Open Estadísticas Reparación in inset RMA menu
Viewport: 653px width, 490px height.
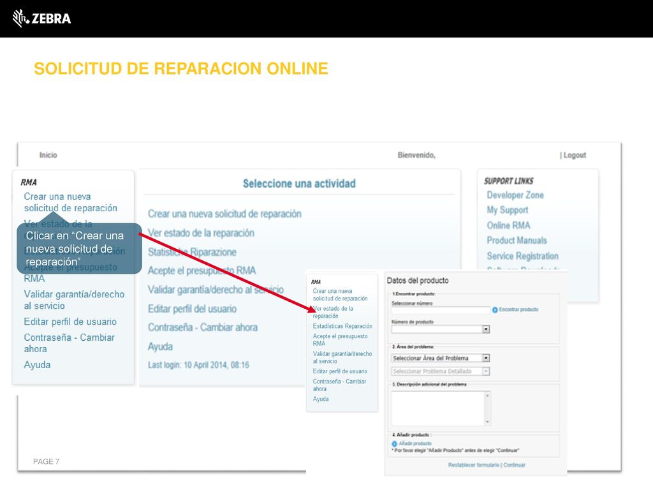(342, 326)
